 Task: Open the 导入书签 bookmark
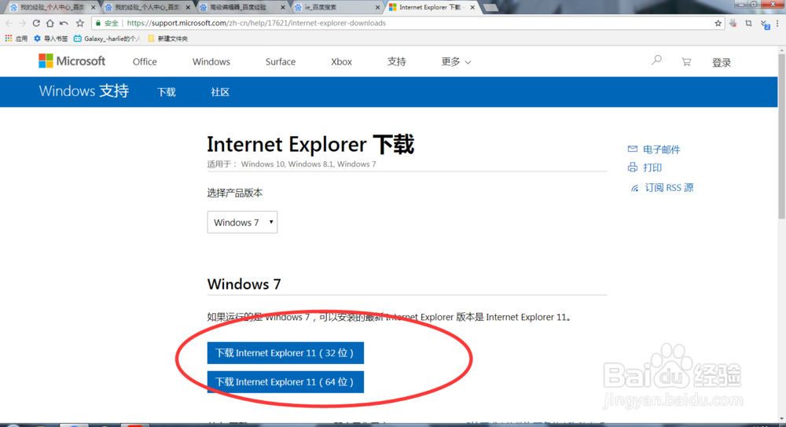50,39
